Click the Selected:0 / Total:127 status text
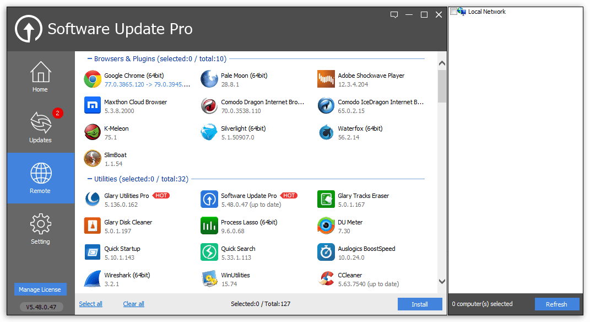Screen dimensions: 590x322 coord(261,304)
